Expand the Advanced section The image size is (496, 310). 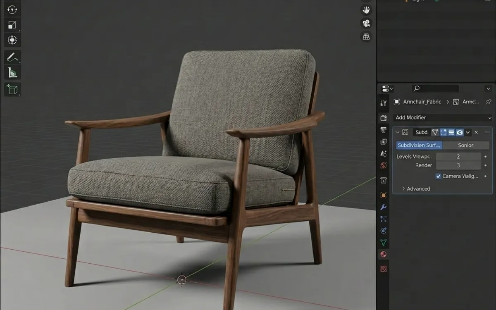tap(416, 188)
